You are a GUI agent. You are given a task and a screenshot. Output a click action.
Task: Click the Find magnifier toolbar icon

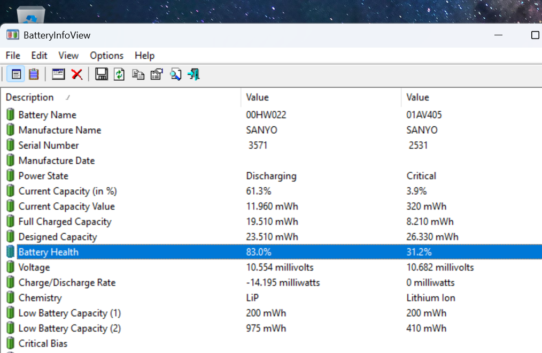coord(175,74)
